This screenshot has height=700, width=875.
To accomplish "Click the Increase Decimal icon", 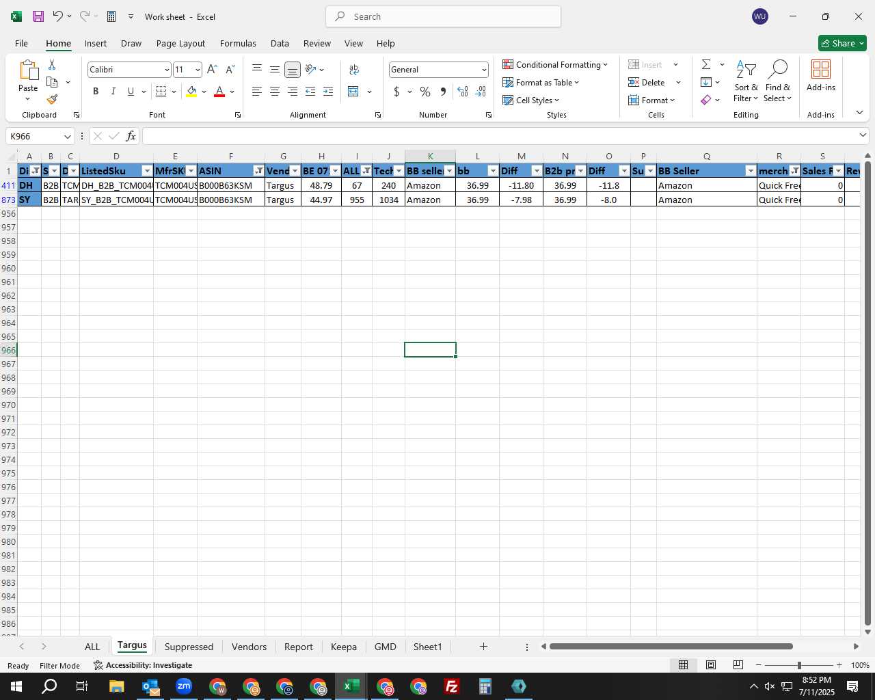I will [x=463, y=92].
